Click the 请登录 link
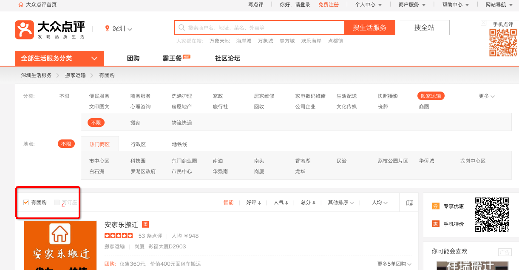The height and width of the screenshot is (270, 519). click(x=303, y=5)
